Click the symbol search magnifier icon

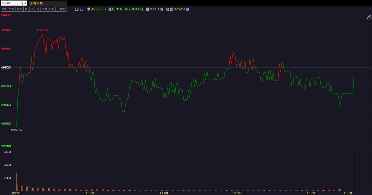[x=21, y=3]
